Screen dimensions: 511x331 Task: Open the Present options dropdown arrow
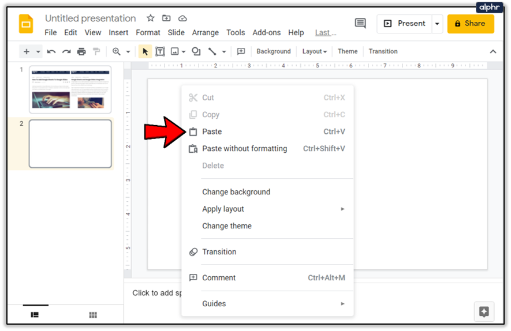pyautogui.click(x=437, y=24)
